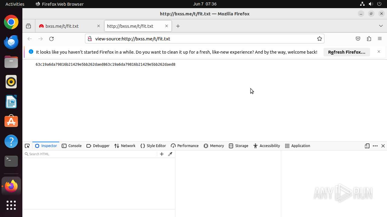
Task: Click connection-not-secure icon in URL bar
Action: tap(89, 39)
